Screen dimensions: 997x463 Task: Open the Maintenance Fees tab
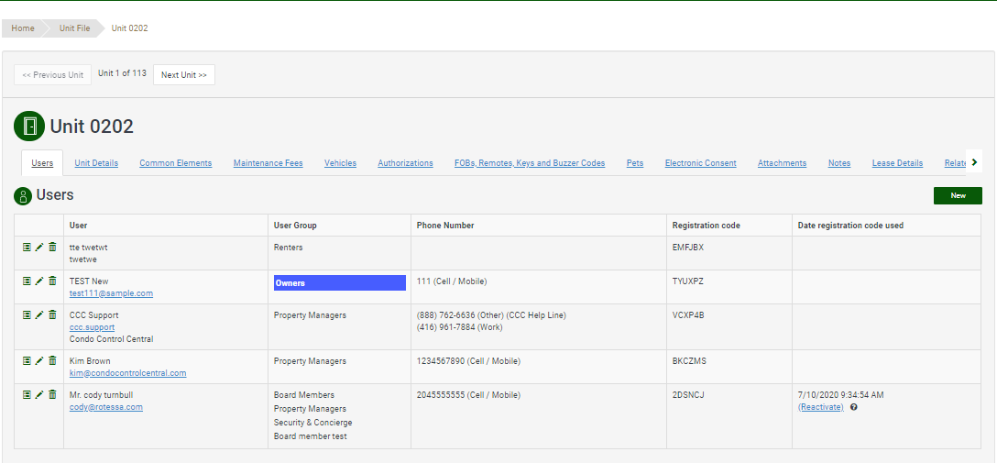[x=268, y=163]
